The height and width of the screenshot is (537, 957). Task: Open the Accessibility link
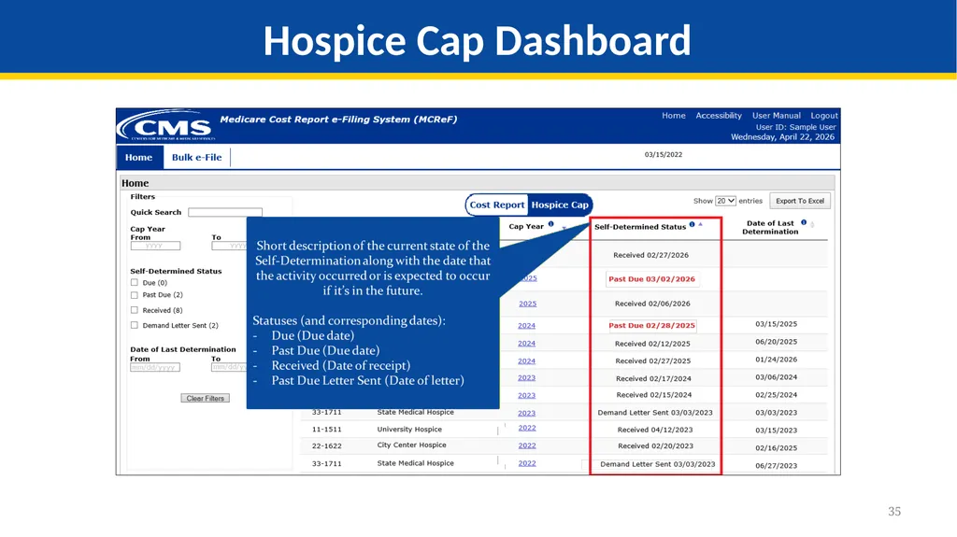tap(719, 115)
